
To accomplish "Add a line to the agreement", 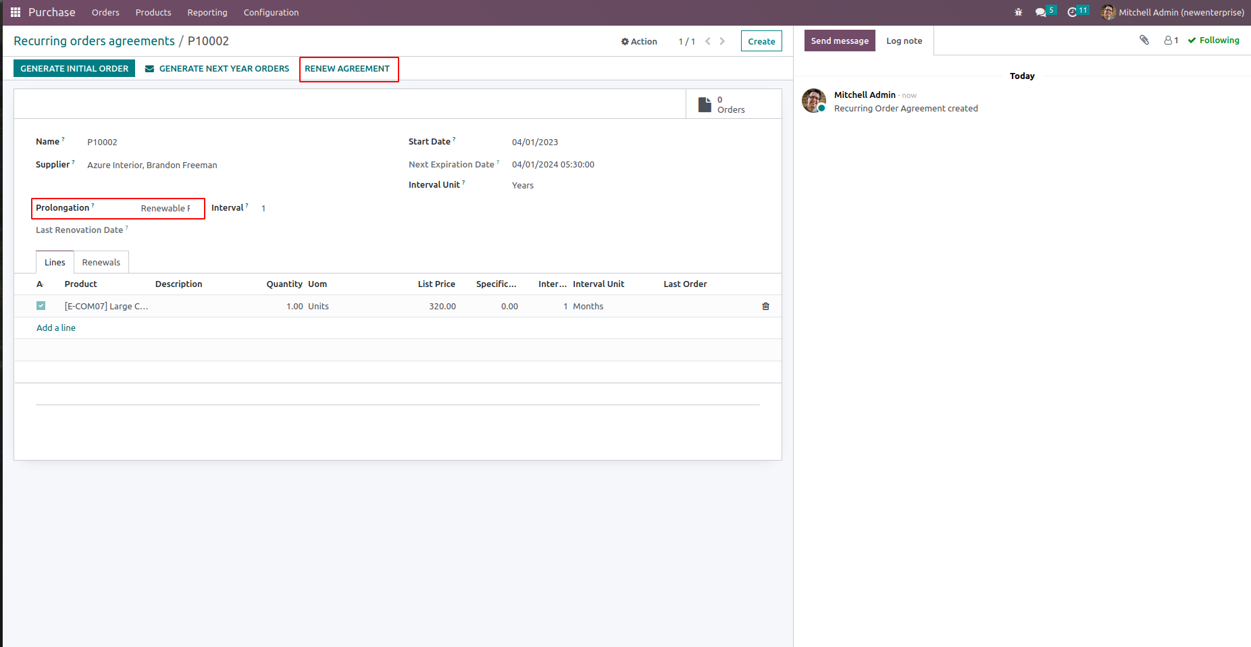I will click(x=56, y=328).
